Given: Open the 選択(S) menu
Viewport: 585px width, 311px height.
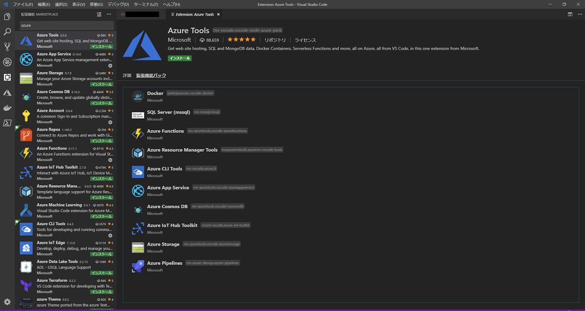Looking at the screenshot, I should pos(61,4).
